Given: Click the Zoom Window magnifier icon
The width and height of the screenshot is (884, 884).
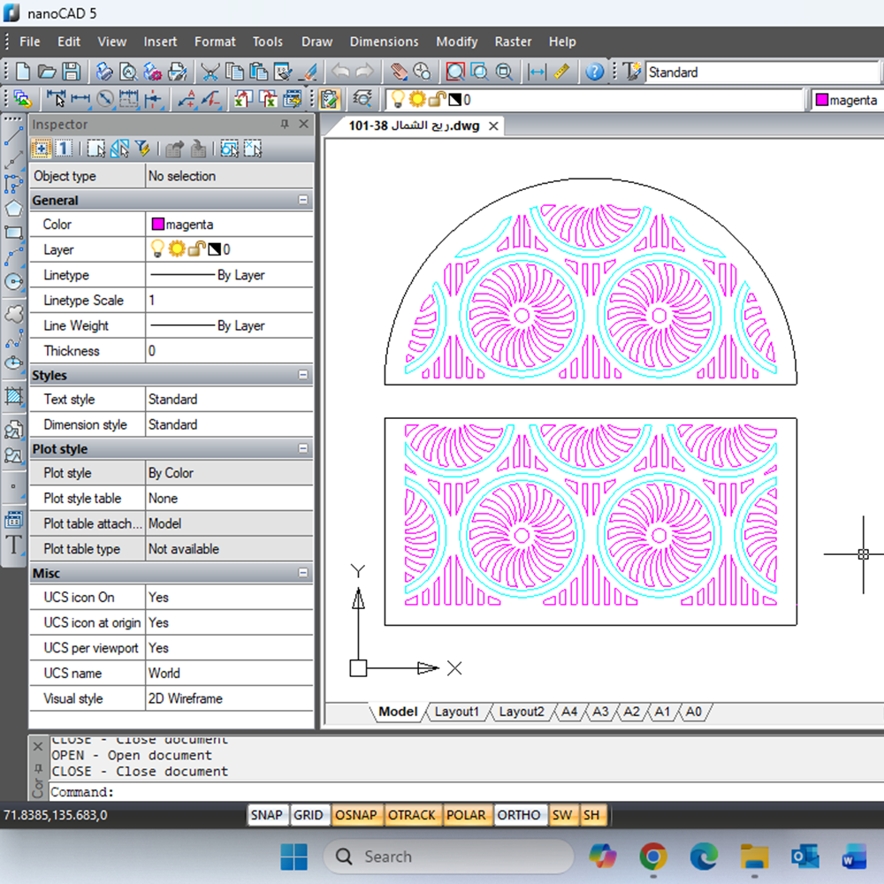Looking at the screenshot, I should pos(455,72).
